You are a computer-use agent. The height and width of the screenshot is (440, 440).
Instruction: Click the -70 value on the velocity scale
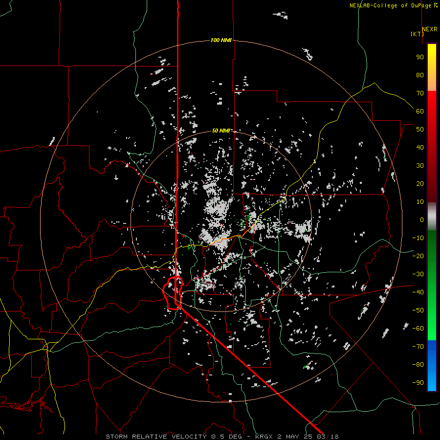click(x=418, y=347)
